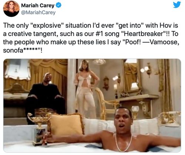Image resolution: width=185 pixels, height=155 pixels.
Task: Click the chandelier hanging from the ceiling
Action: pyautogui.click(x=99, y=62)
